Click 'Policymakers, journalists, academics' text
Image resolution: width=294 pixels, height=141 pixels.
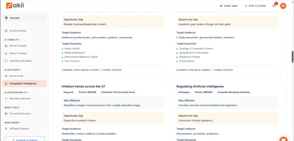tap(198, 134)
